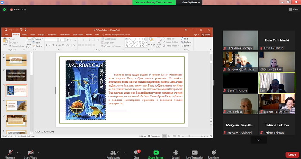Select Zaur's highlighted video tile

point(276,83)
